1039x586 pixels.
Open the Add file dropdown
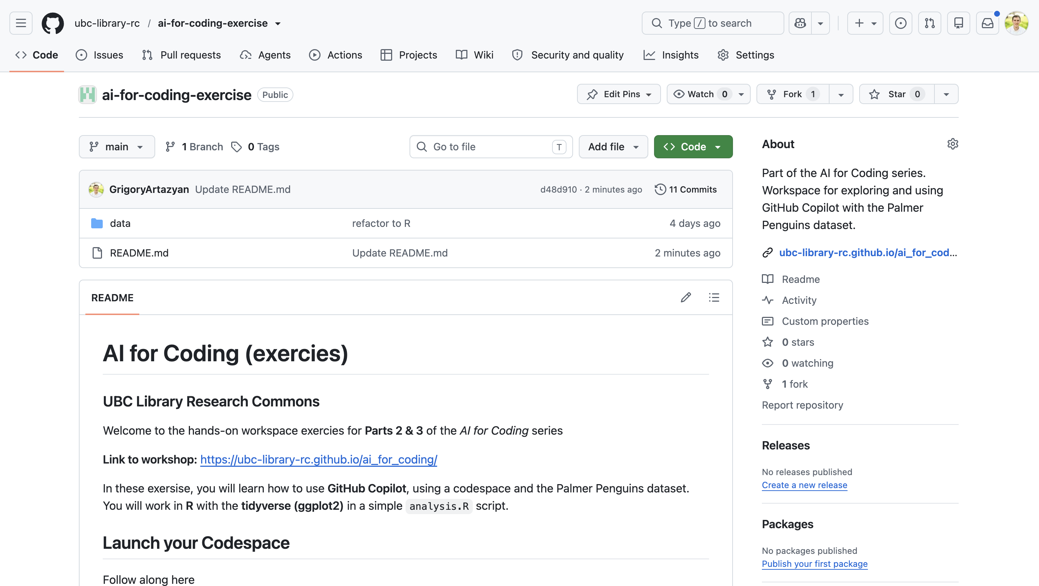click(x=613, y=147)
